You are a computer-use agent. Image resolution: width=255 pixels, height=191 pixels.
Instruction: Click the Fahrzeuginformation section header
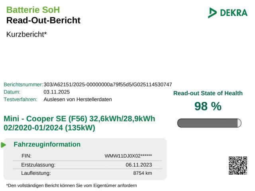[x=47, y=144]
